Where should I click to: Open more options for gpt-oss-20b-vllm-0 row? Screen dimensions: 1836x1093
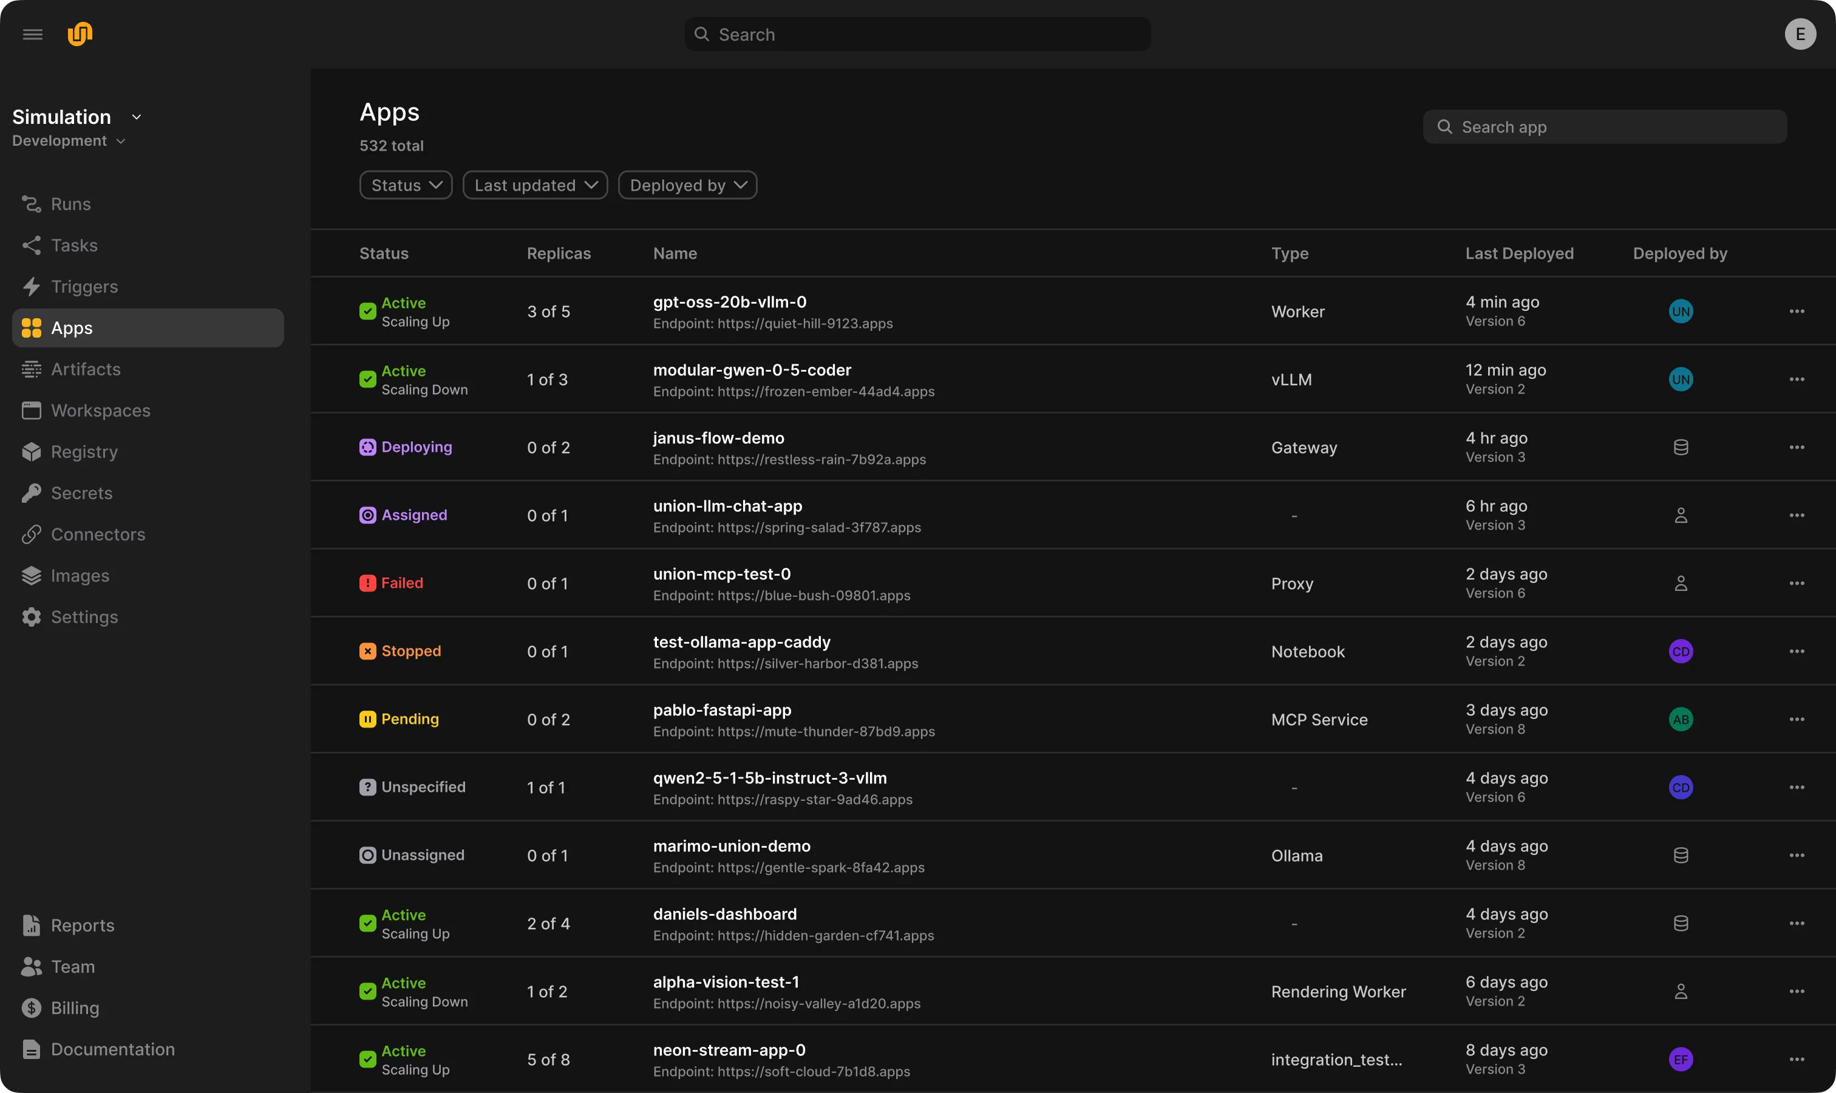(x=1796, y=312)
